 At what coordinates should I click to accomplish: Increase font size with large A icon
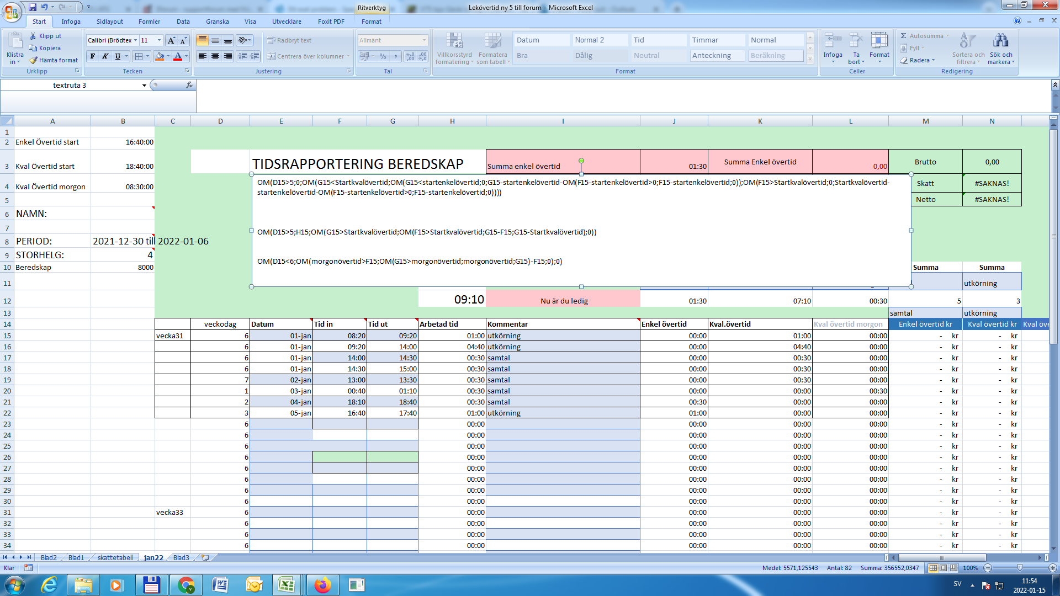171,40
